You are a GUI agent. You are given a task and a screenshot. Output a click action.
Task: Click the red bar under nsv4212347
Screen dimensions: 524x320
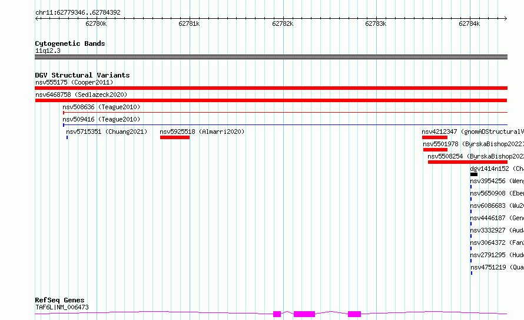click(x=435, y=137)
